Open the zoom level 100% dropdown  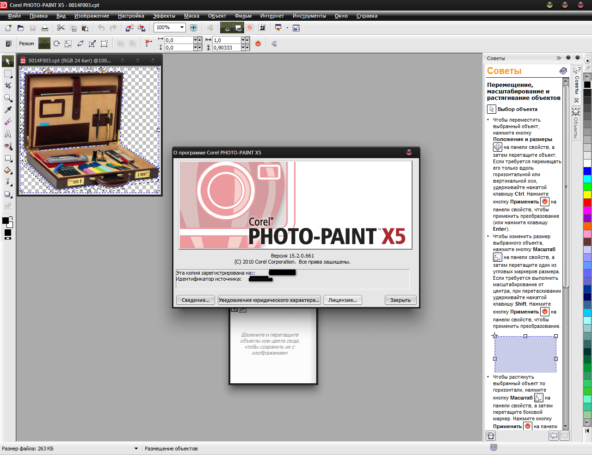[182, 28]
